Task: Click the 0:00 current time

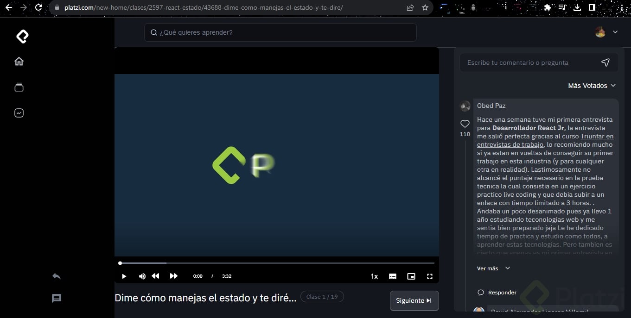Action: (198, 276)
